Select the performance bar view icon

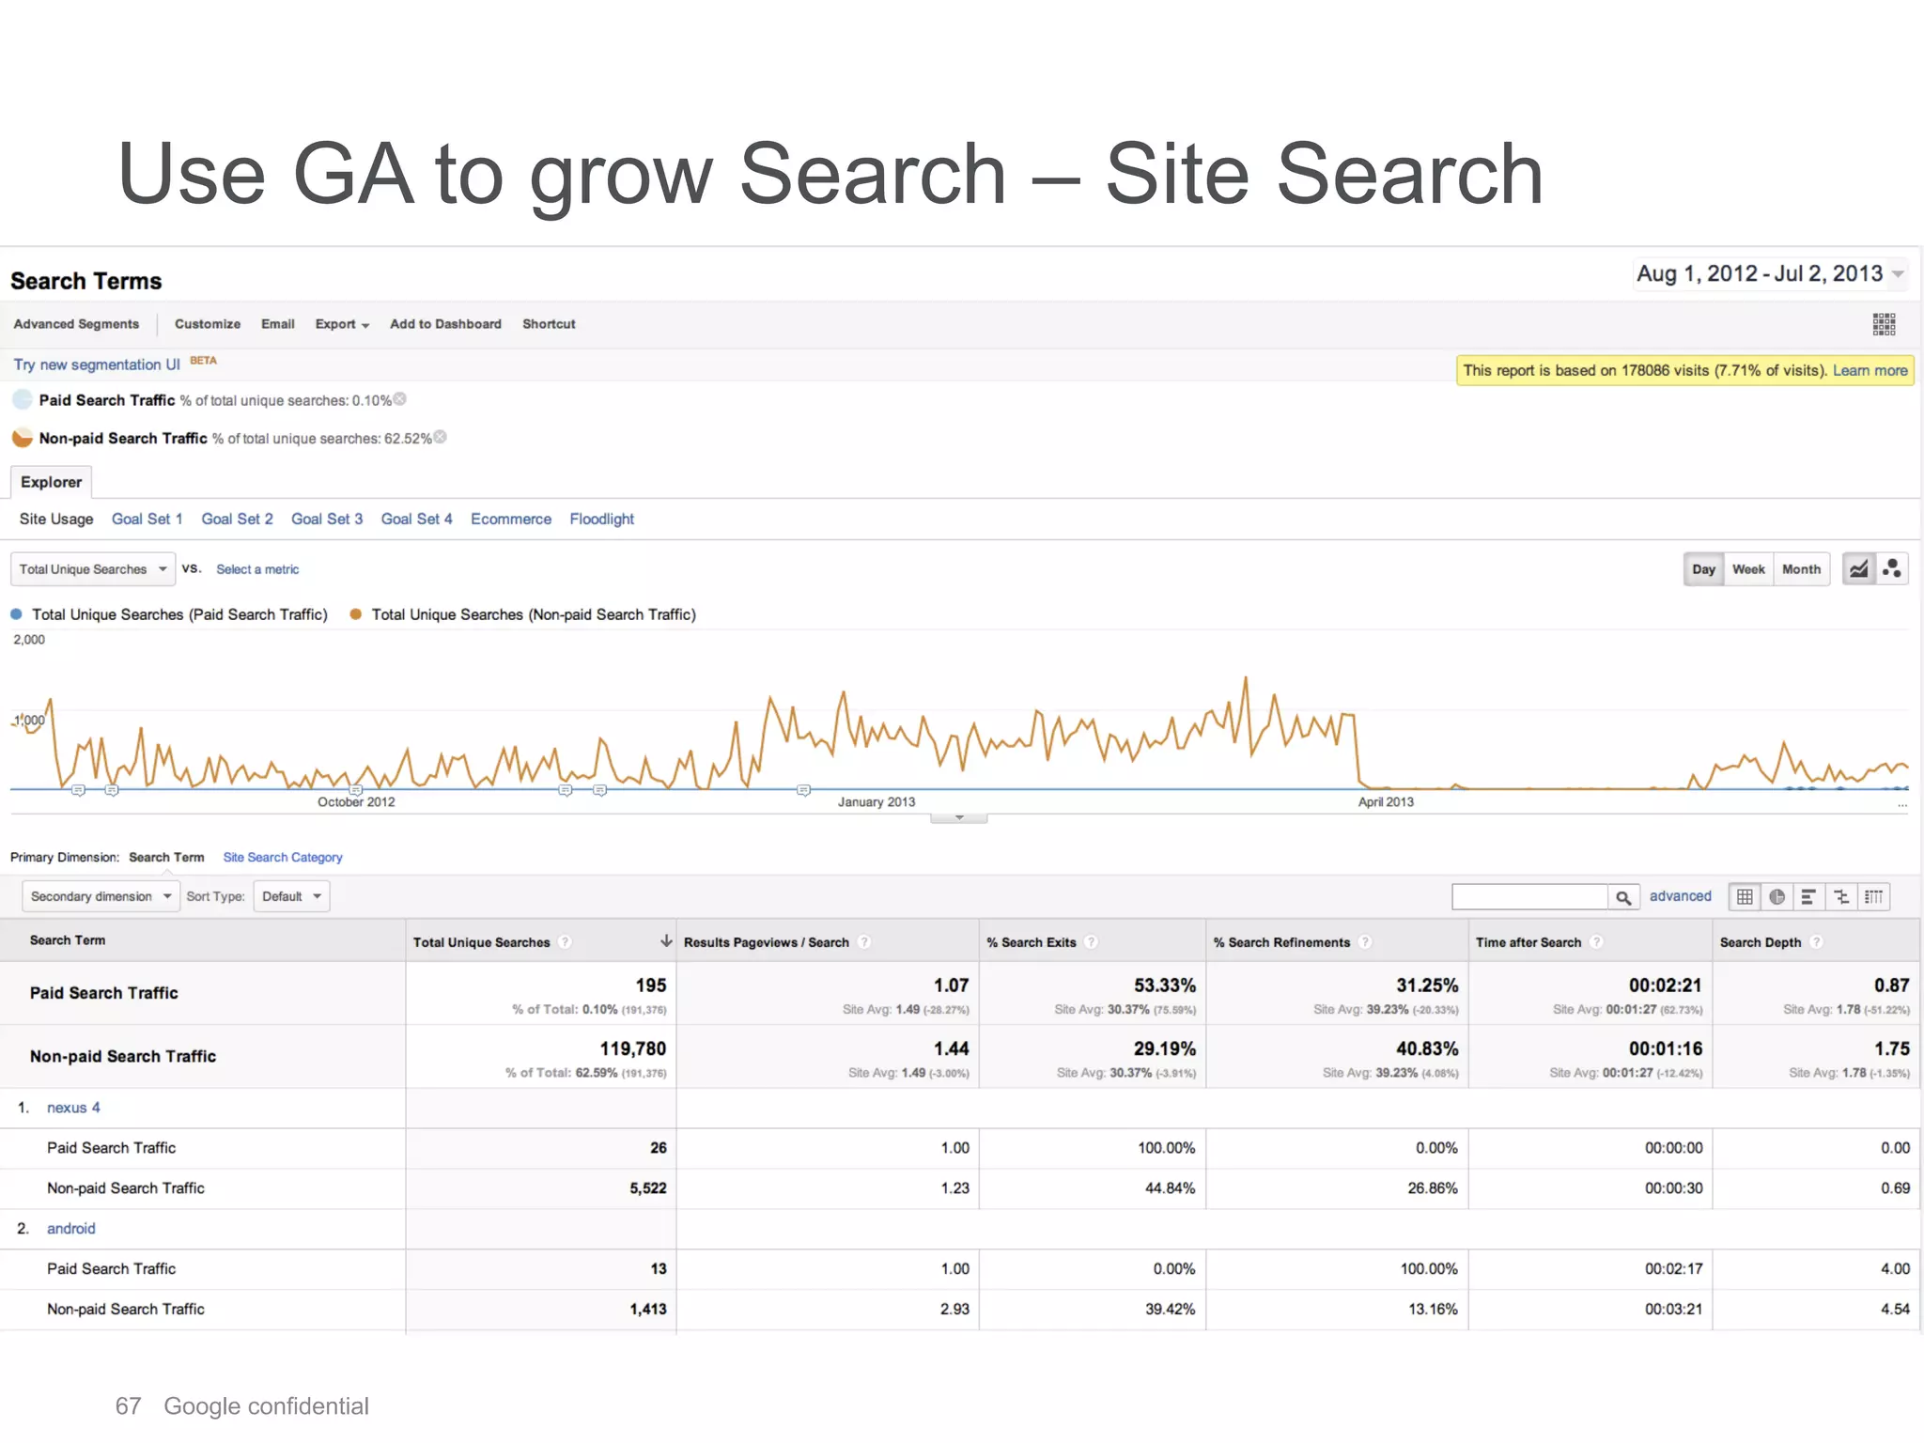pyautogui.click(x=1808, y=897)
